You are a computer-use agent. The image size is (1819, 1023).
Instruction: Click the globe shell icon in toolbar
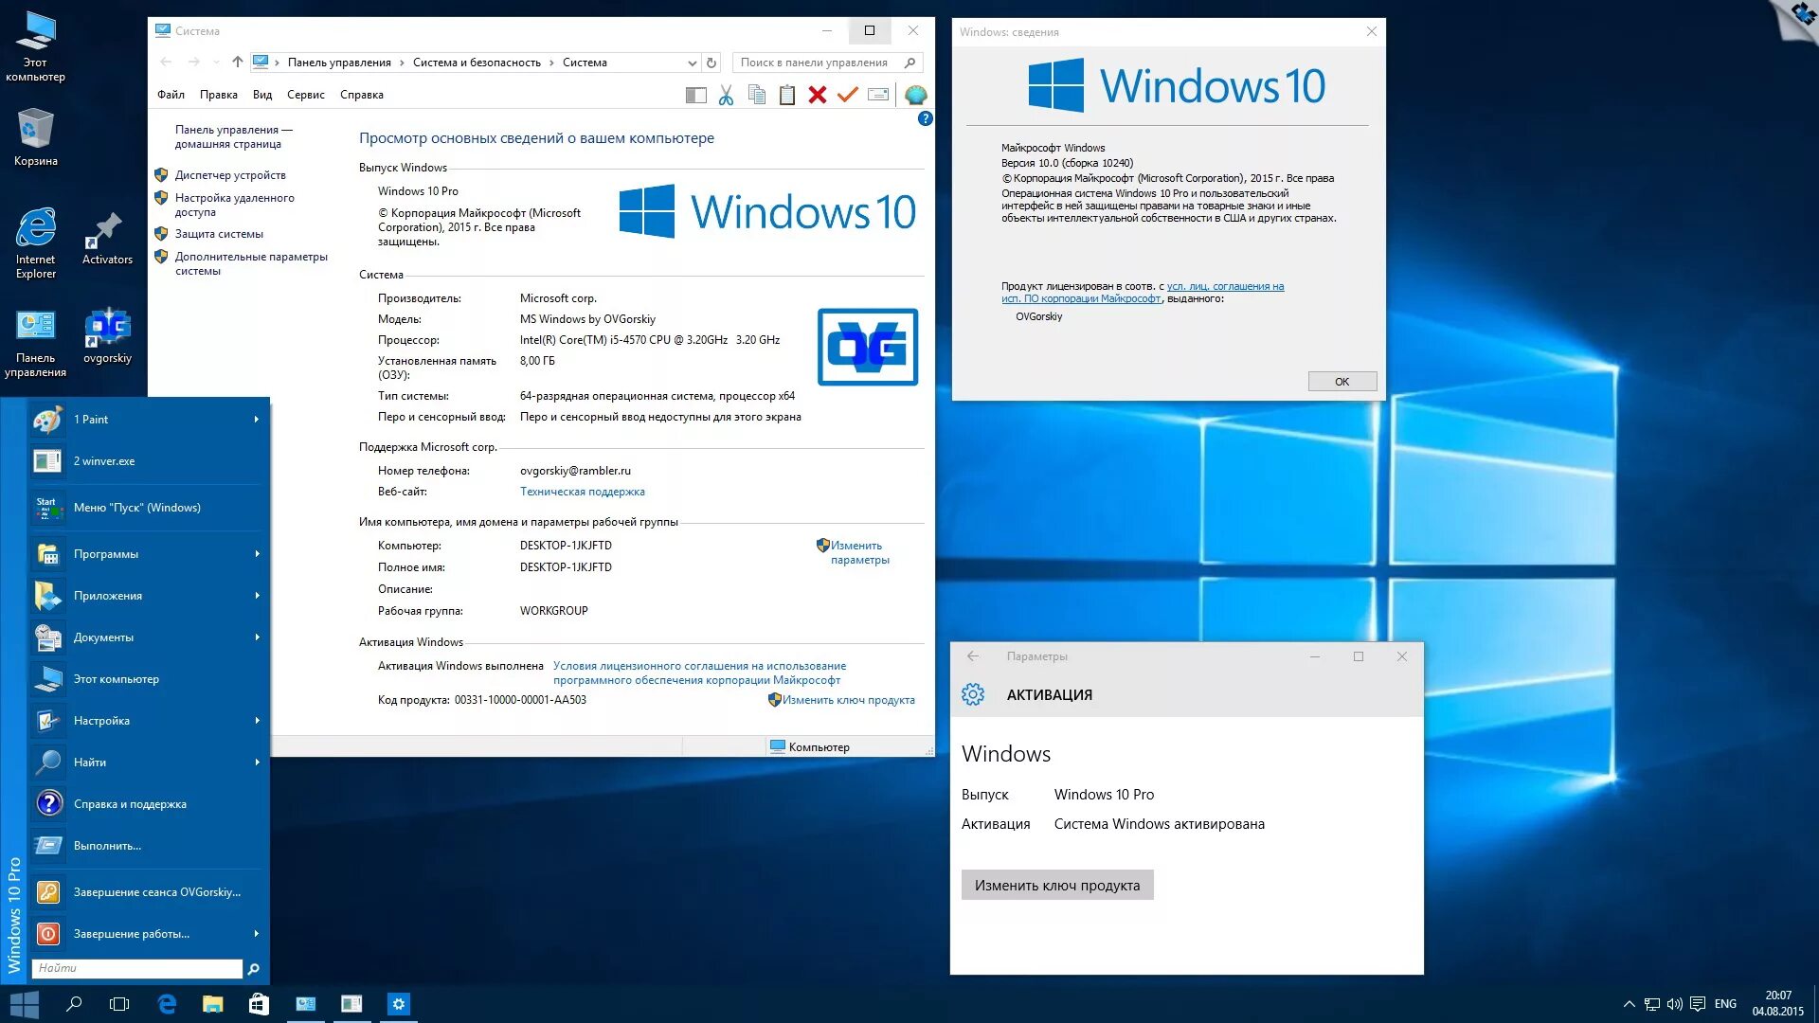coord(915,95)
